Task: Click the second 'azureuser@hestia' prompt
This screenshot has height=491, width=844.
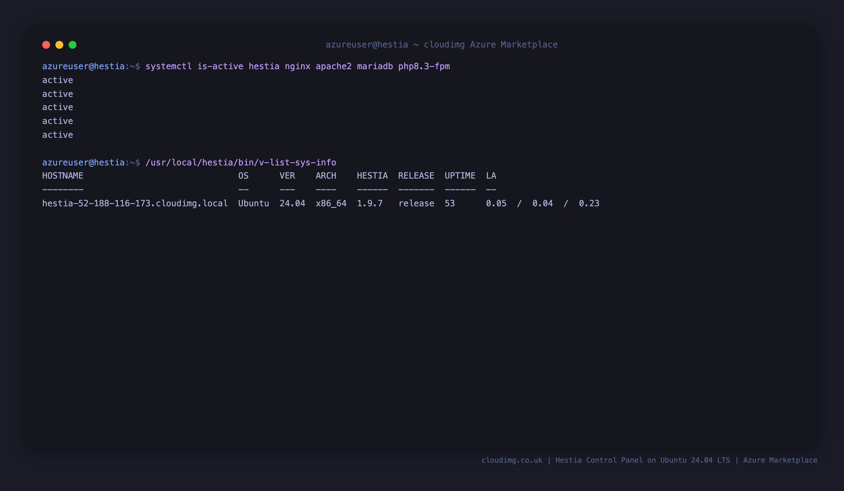Action: pos(83,162)
